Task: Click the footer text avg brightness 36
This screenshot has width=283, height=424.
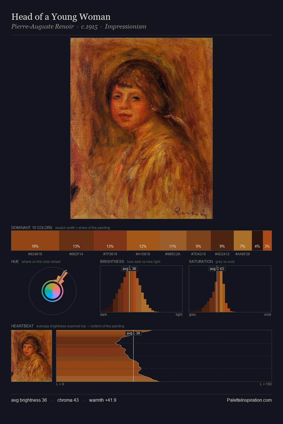Action: coord(29,400)
